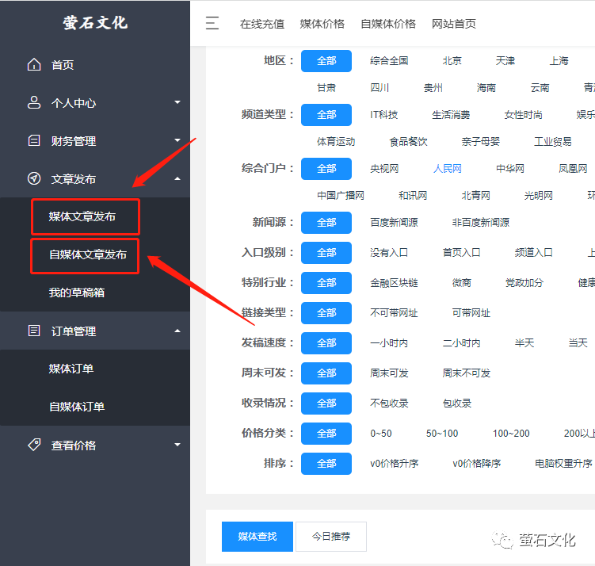Filter speed 一小时内
Viewport: 595px width, 566px height.
tap(389, 342)
